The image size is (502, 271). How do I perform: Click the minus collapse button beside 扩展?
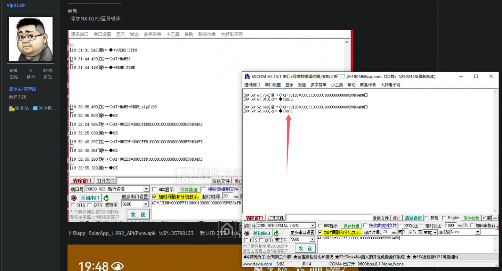(x=495, y=218)
